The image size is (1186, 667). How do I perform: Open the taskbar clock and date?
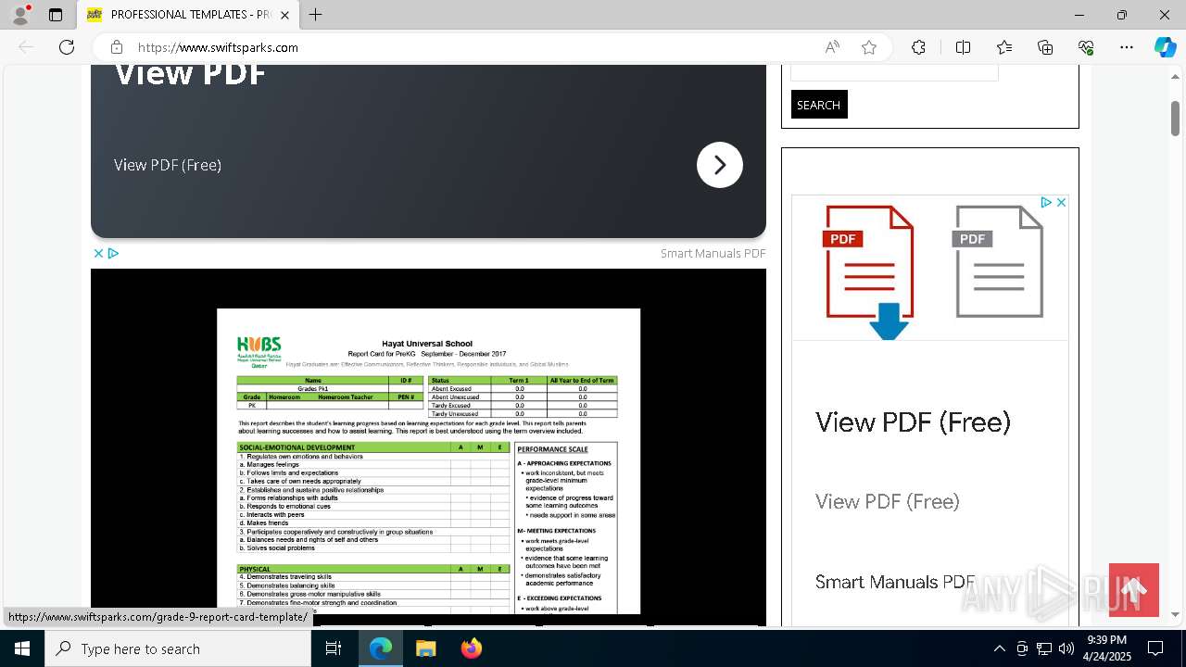(x=1106, y=648)
